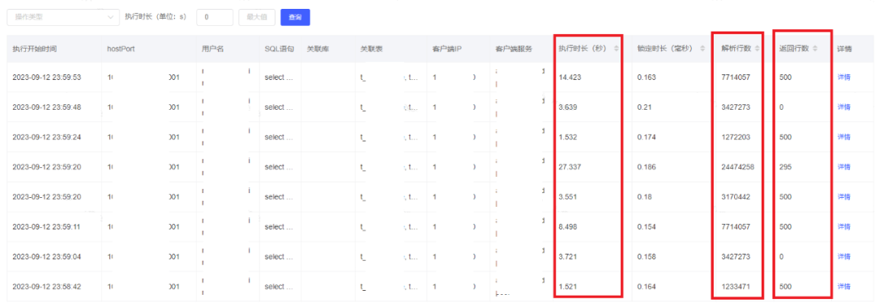
Task: Click parsed rows value 1233471
Action: [x=736, y=286]
